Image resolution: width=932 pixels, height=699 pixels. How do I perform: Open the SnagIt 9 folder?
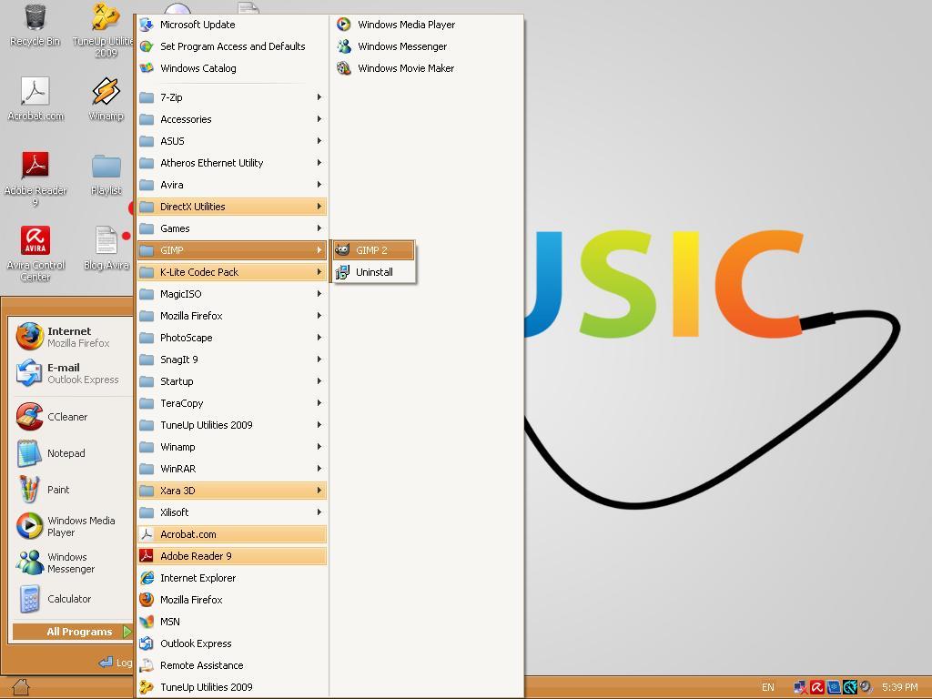pyautogui.click(x=232, y=360)
